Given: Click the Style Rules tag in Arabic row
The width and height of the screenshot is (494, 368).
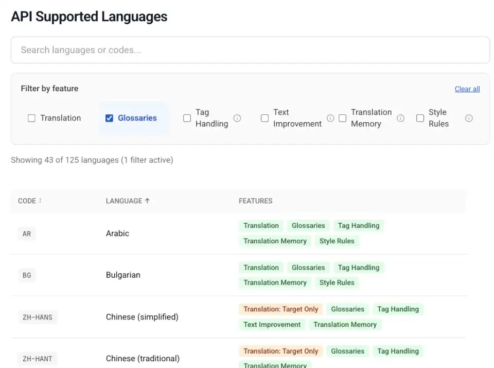Looking at the screenshot, I should (x=337, y=241).
